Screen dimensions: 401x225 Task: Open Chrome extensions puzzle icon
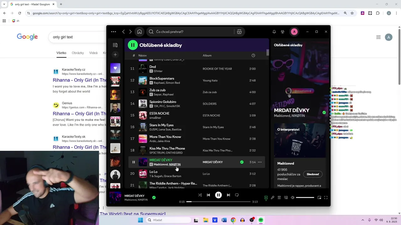coord(378,13)
